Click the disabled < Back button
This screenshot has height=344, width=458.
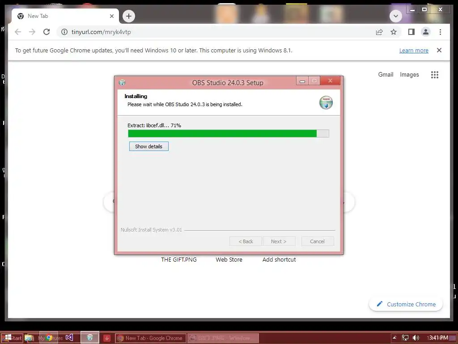[246, 241]
